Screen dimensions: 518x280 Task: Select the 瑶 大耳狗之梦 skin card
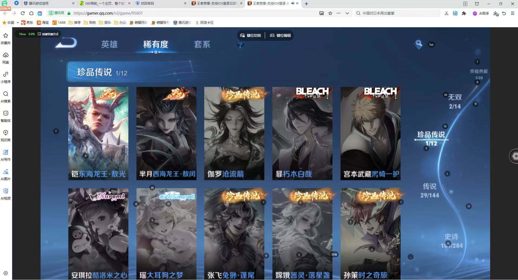(x=166, y=234)
